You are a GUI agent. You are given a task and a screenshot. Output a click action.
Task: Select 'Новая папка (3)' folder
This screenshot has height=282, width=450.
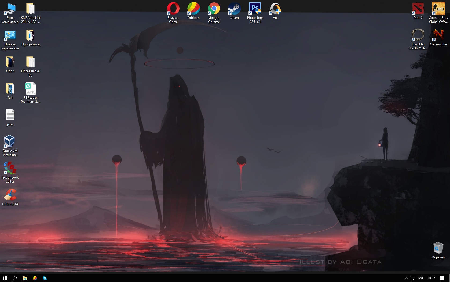[30, 66]
